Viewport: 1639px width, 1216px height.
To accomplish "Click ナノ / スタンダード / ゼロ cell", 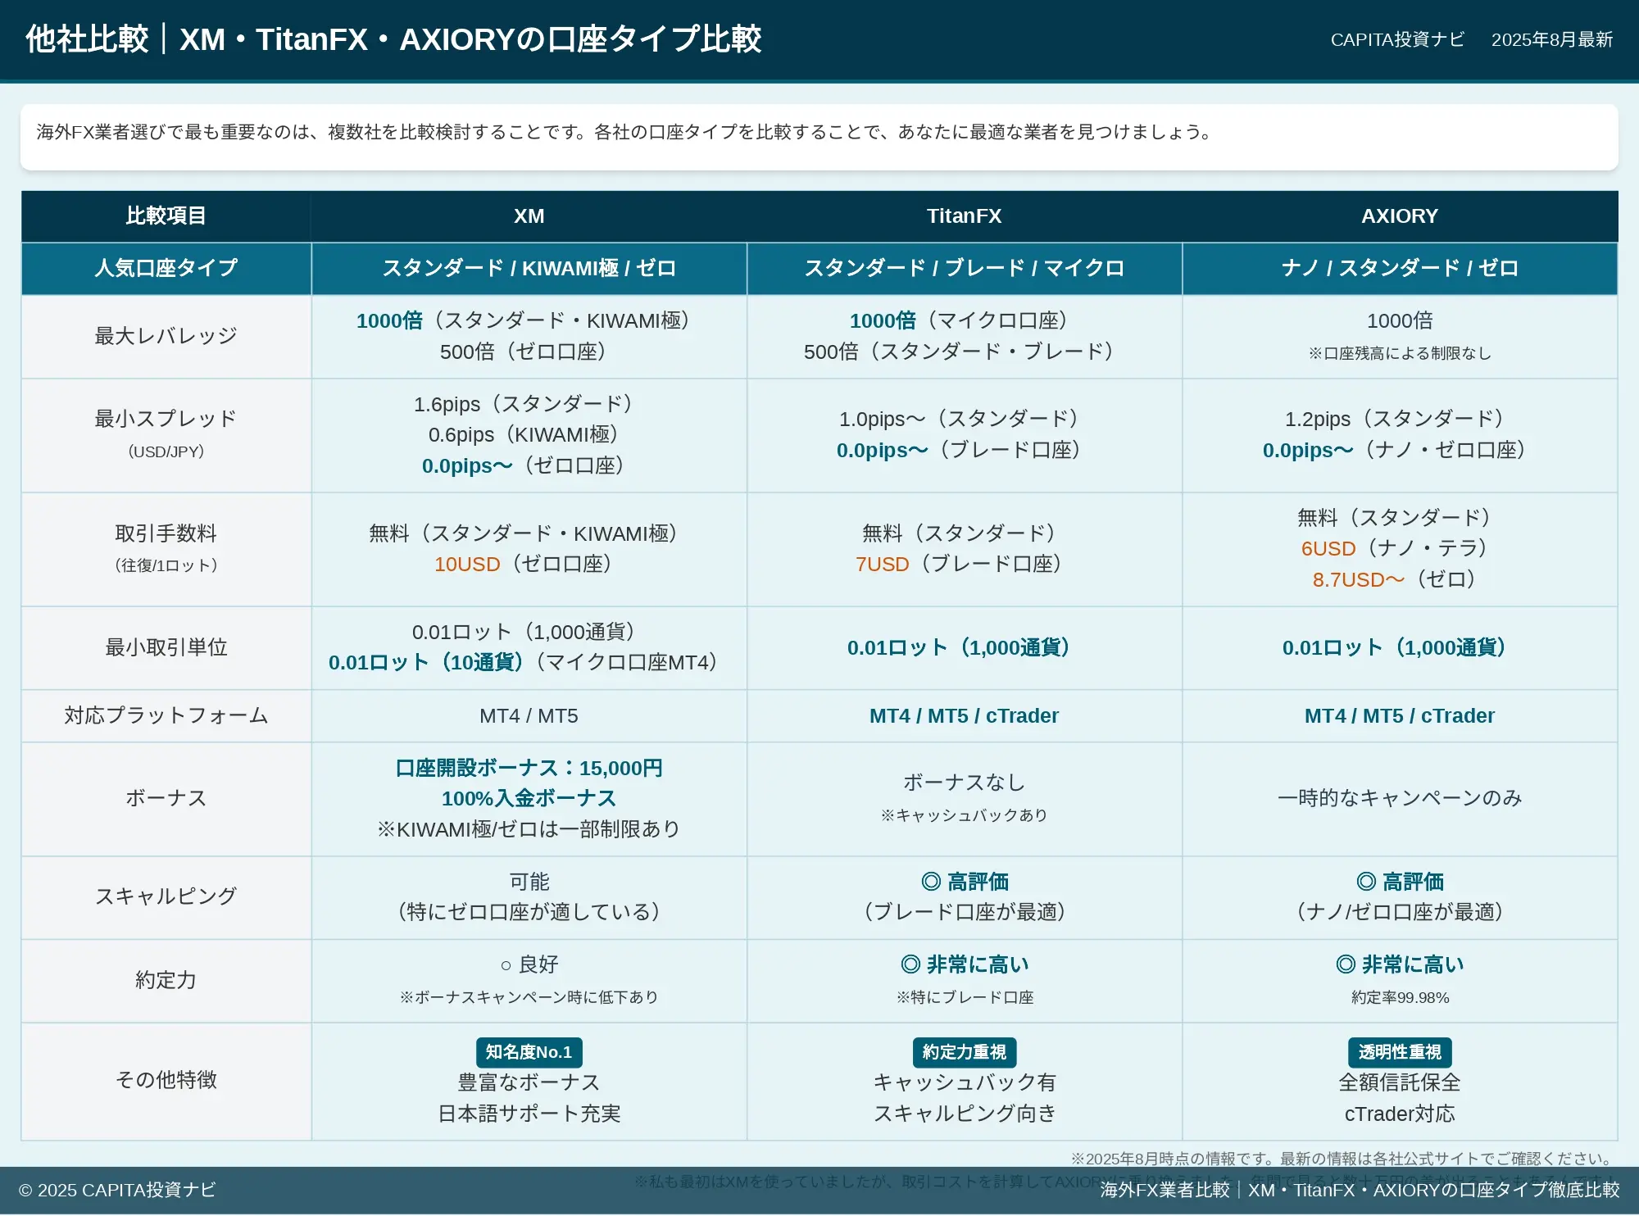I will click(x=1400, y=268).
